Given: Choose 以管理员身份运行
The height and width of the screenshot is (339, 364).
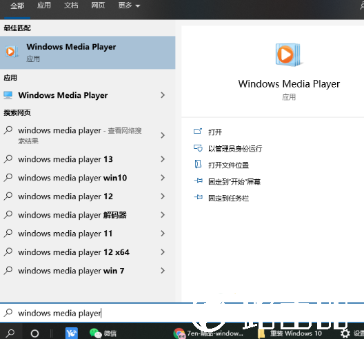Looking at the screenshot, I should [235, 149].
